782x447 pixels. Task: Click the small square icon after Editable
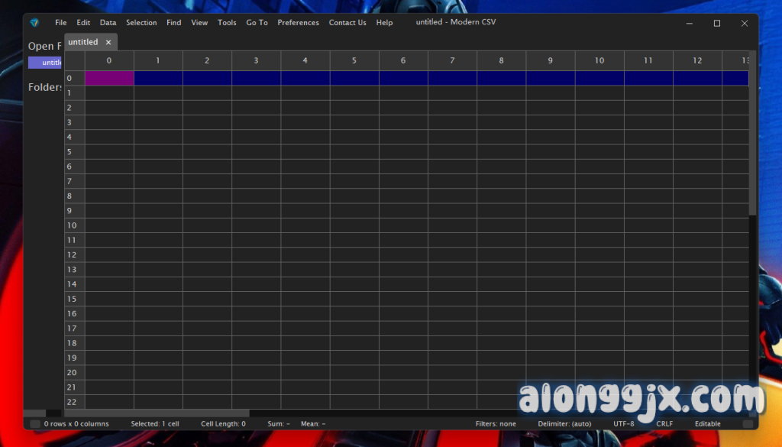[x=748, y=424]
